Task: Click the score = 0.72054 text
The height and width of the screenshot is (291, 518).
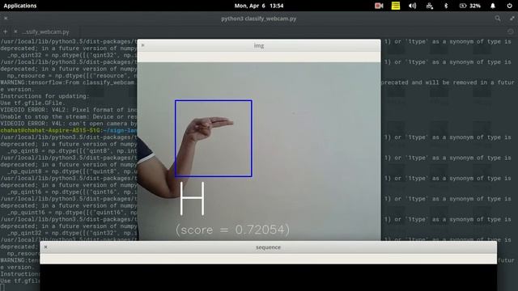Action: [232, 230]
